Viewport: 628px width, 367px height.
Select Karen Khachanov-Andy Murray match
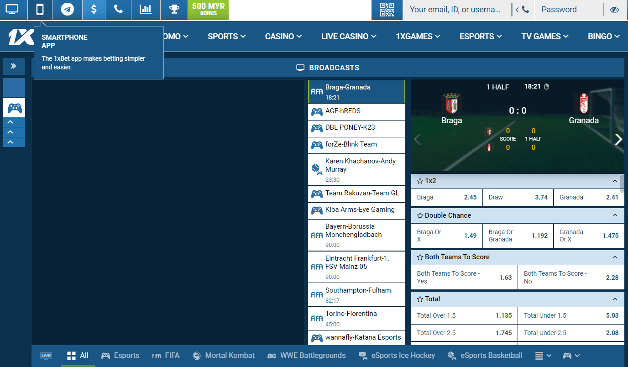[x=356, y=170]
